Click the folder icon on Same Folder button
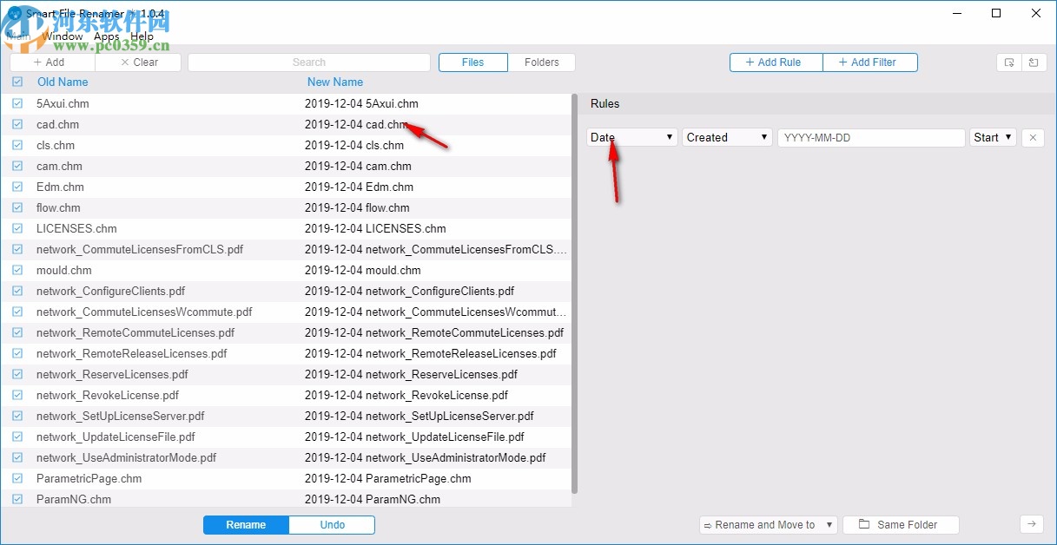 (x=863, y=524)
